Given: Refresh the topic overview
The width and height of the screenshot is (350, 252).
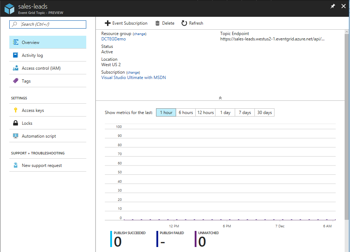Looking at the screenshot, I should pos(192,23).
